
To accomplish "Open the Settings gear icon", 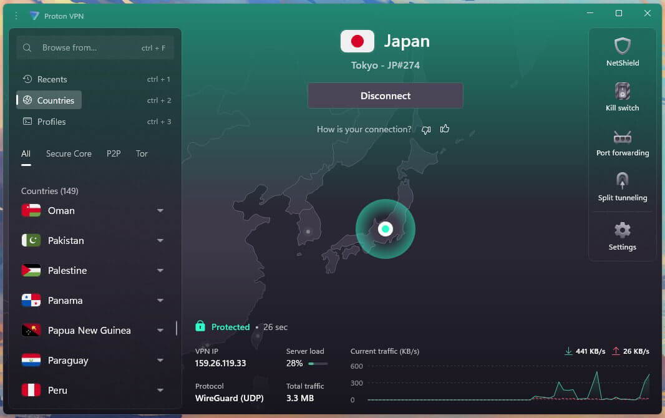I will tap(622, 230).
